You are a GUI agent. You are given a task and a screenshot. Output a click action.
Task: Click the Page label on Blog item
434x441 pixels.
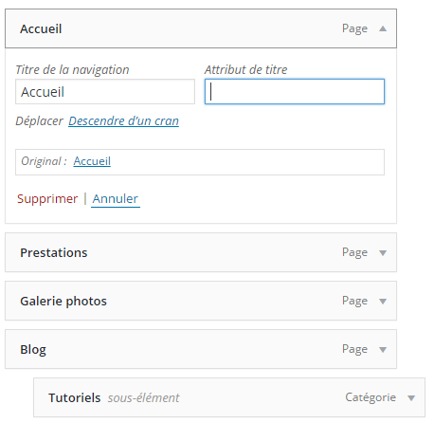354,349
